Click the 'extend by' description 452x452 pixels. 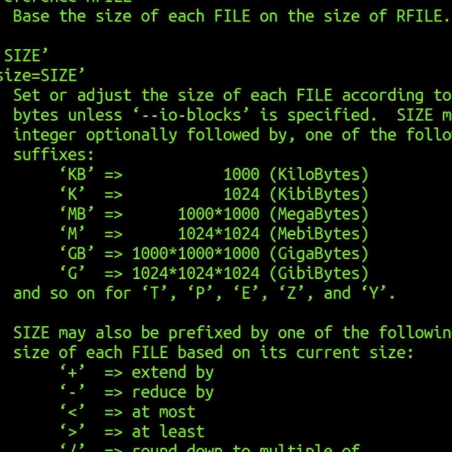(173, 372)
